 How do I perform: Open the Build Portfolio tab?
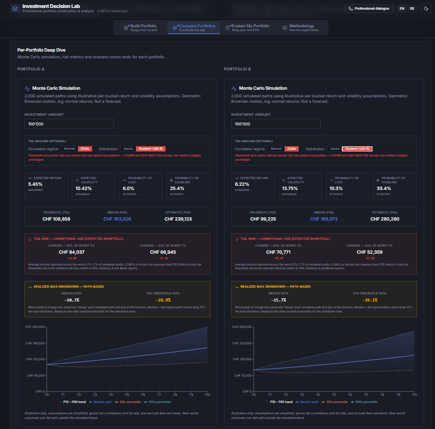[141, 28]
